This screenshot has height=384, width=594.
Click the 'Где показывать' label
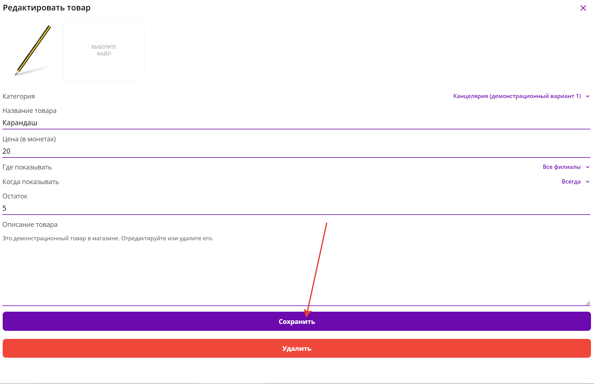pyautogui.click(x=27, y=167)
